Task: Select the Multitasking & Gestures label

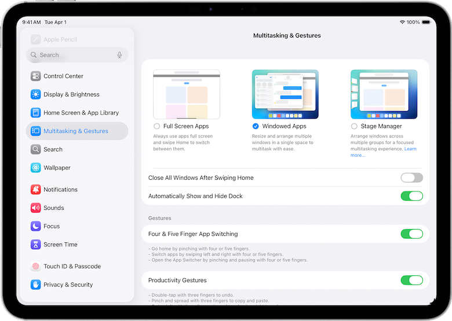Action: pos(76,131)
